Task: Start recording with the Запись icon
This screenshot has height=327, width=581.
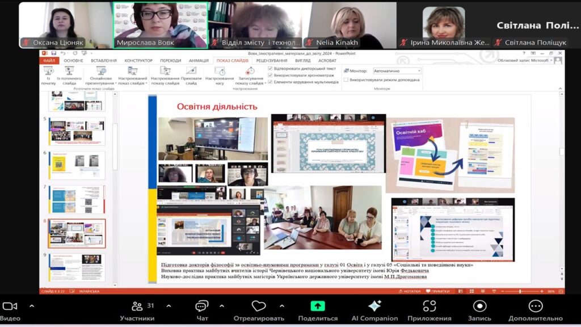Action: click(x=479, y=307)
